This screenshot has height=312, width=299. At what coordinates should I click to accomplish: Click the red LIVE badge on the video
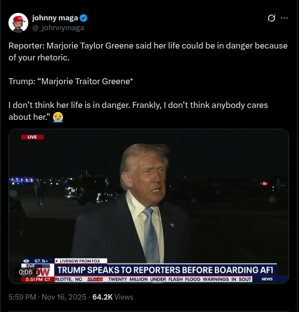pyautogui.click(x=32, y=137)
